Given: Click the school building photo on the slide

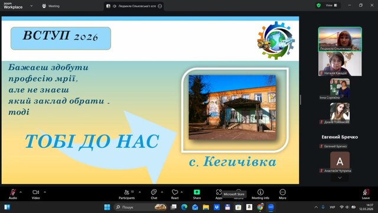Looking at the screenshot, I should 232,107.
